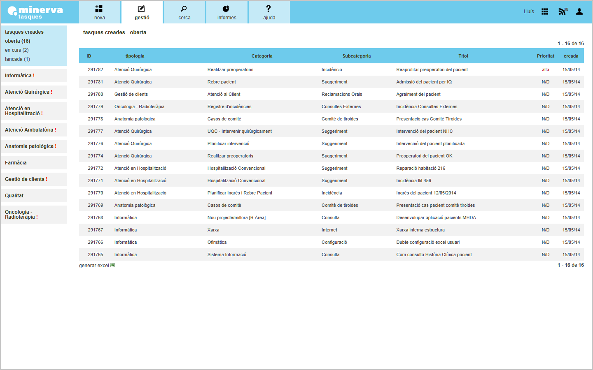Click 'UQC - Intervenir quirúrgicament' category
593x370 pixels.
tap(240, 131)
